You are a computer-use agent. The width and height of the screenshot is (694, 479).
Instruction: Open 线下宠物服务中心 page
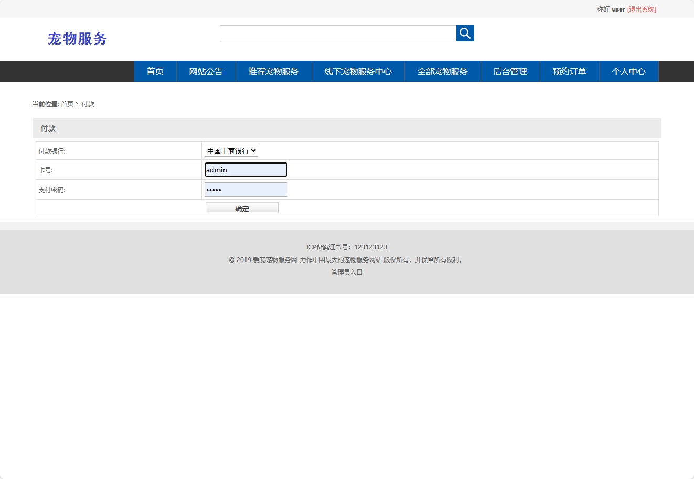358,71
